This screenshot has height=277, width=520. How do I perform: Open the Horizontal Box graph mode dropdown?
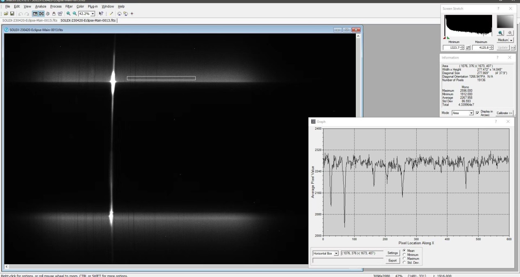click(337, 253)
